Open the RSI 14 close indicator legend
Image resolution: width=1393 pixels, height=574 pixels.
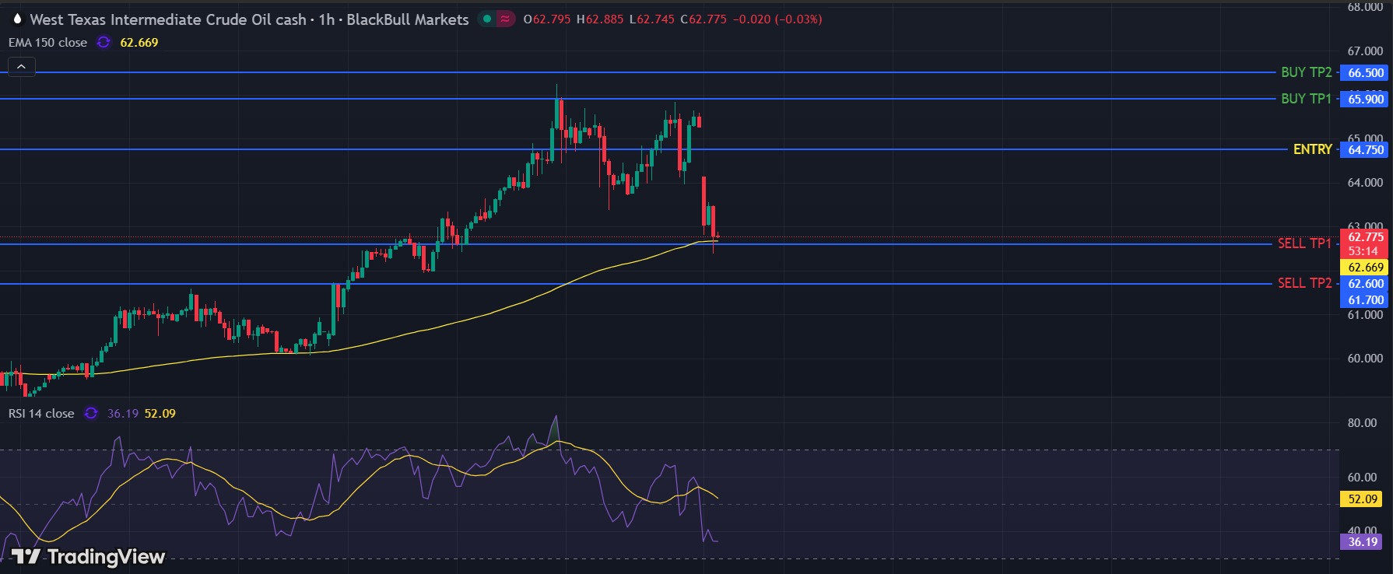point(41,413)
